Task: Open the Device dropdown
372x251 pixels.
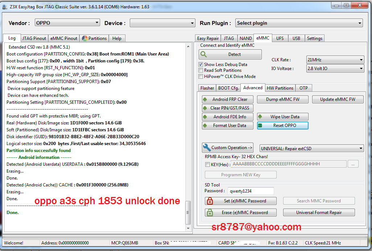Action: (x=162, y=23)
